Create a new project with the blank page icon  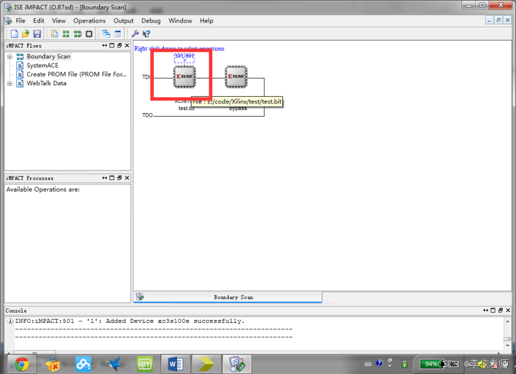[x=14, y=33]
